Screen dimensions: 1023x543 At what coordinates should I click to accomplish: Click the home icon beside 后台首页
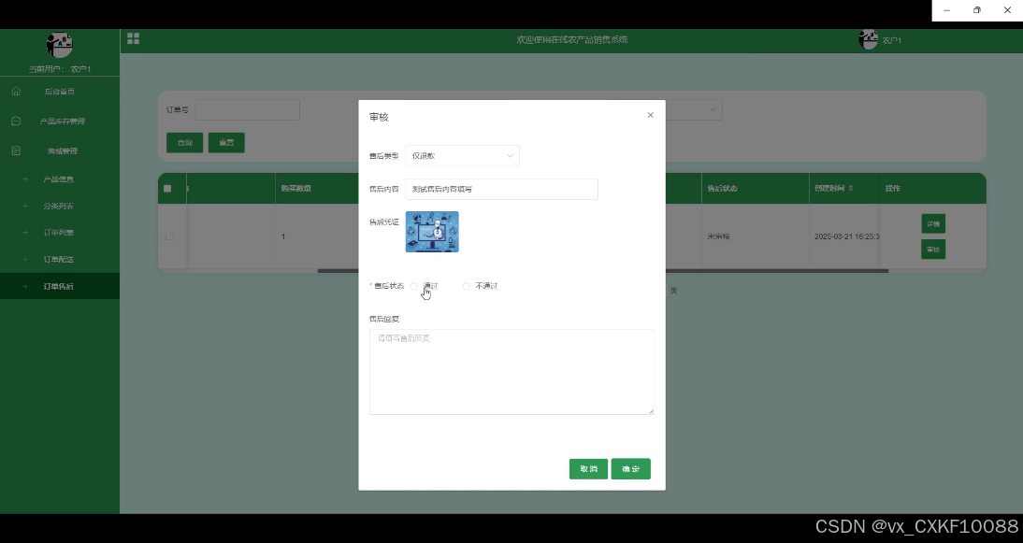[16, 92]
